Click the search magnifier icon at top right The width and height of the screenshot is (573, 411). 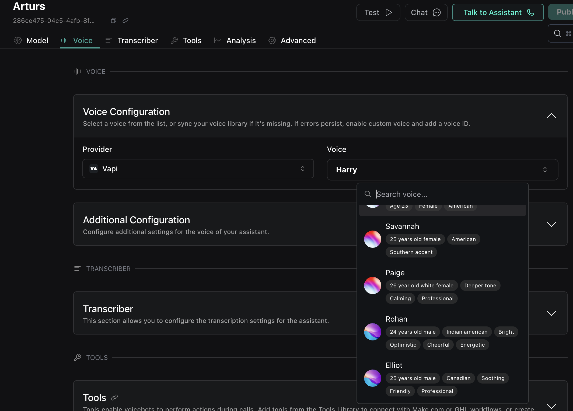click(x=557, y=33)
